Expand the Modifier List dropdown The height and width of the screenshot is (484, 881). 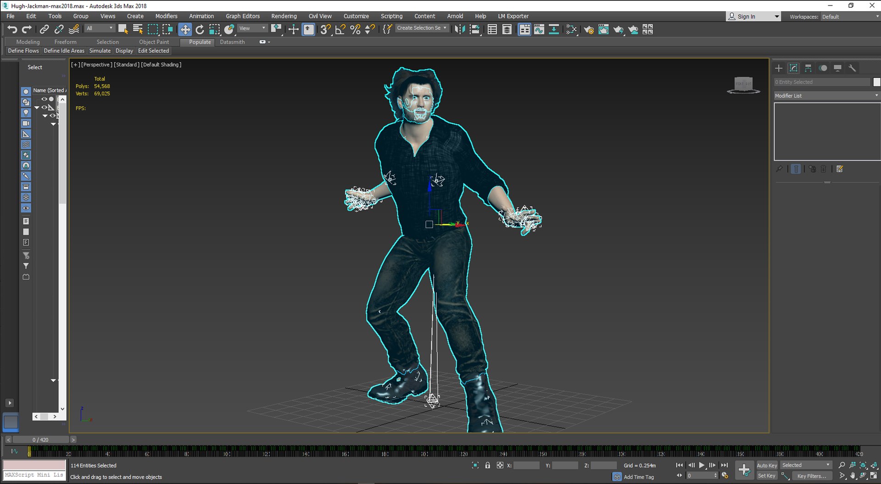pyautogui.click(x=826, y=96)
